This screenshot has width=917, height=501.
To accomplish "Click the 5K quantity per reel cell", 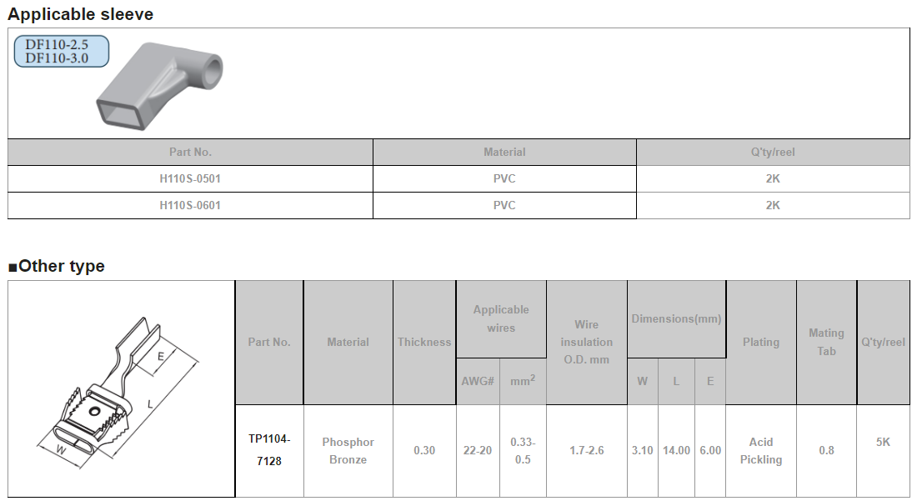I will click(883, 442).
